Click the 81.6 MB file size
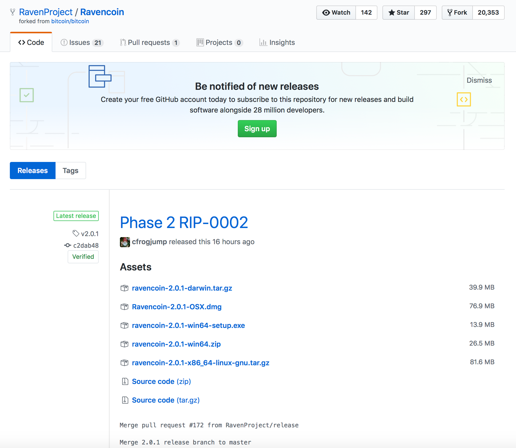 point(482,362)
